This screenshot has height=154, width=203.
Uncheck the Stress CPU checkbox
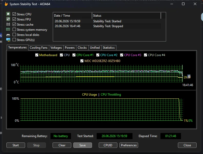click(14, 14)
